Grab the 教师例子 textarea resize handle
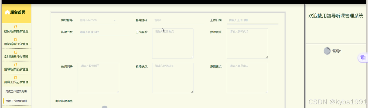Viewport: 368px width, 108px height. 118,92
